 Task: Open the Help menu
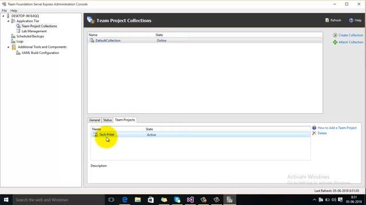pyautogui.click(x=14, y=10)
